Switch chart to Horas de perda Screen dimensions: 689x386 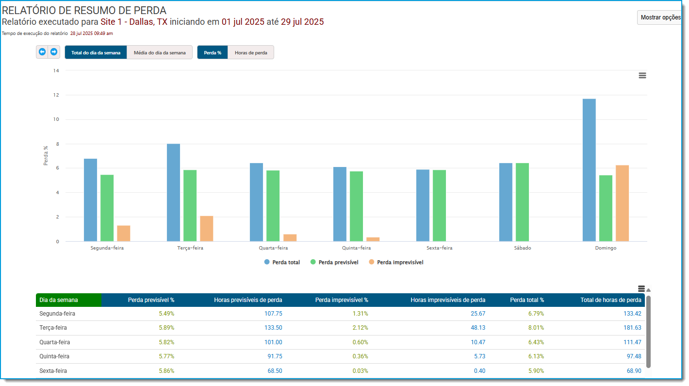click(251, 52)
